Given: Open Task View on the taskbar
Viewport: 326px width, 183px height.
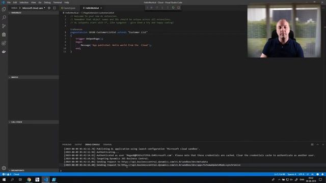Looking at the screenshot, I should 20,179.
